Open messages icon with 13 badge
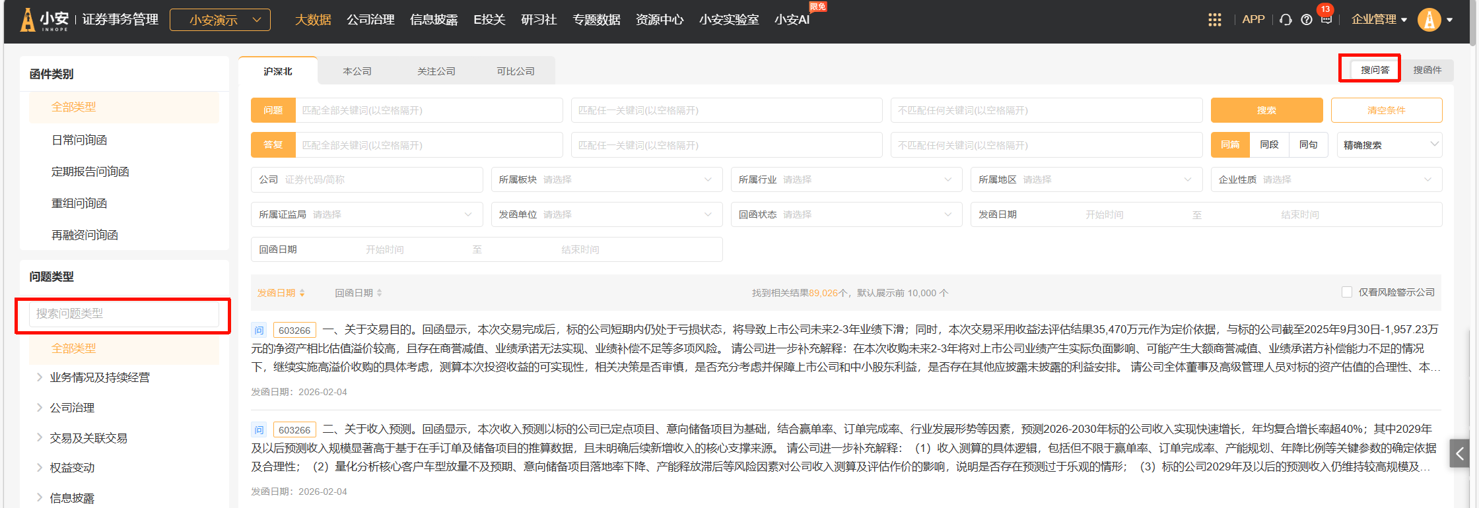 (1326, 19)
